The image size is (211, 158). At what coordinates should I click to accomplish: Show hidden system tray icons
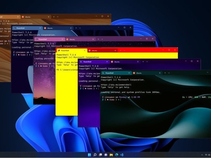pyautogui.click(x=202, y=155)
